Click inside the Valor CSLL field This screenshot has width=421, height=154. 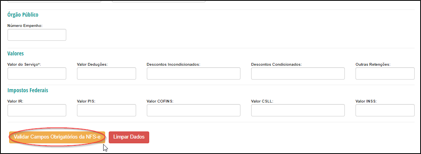click(x=298, y=110)
